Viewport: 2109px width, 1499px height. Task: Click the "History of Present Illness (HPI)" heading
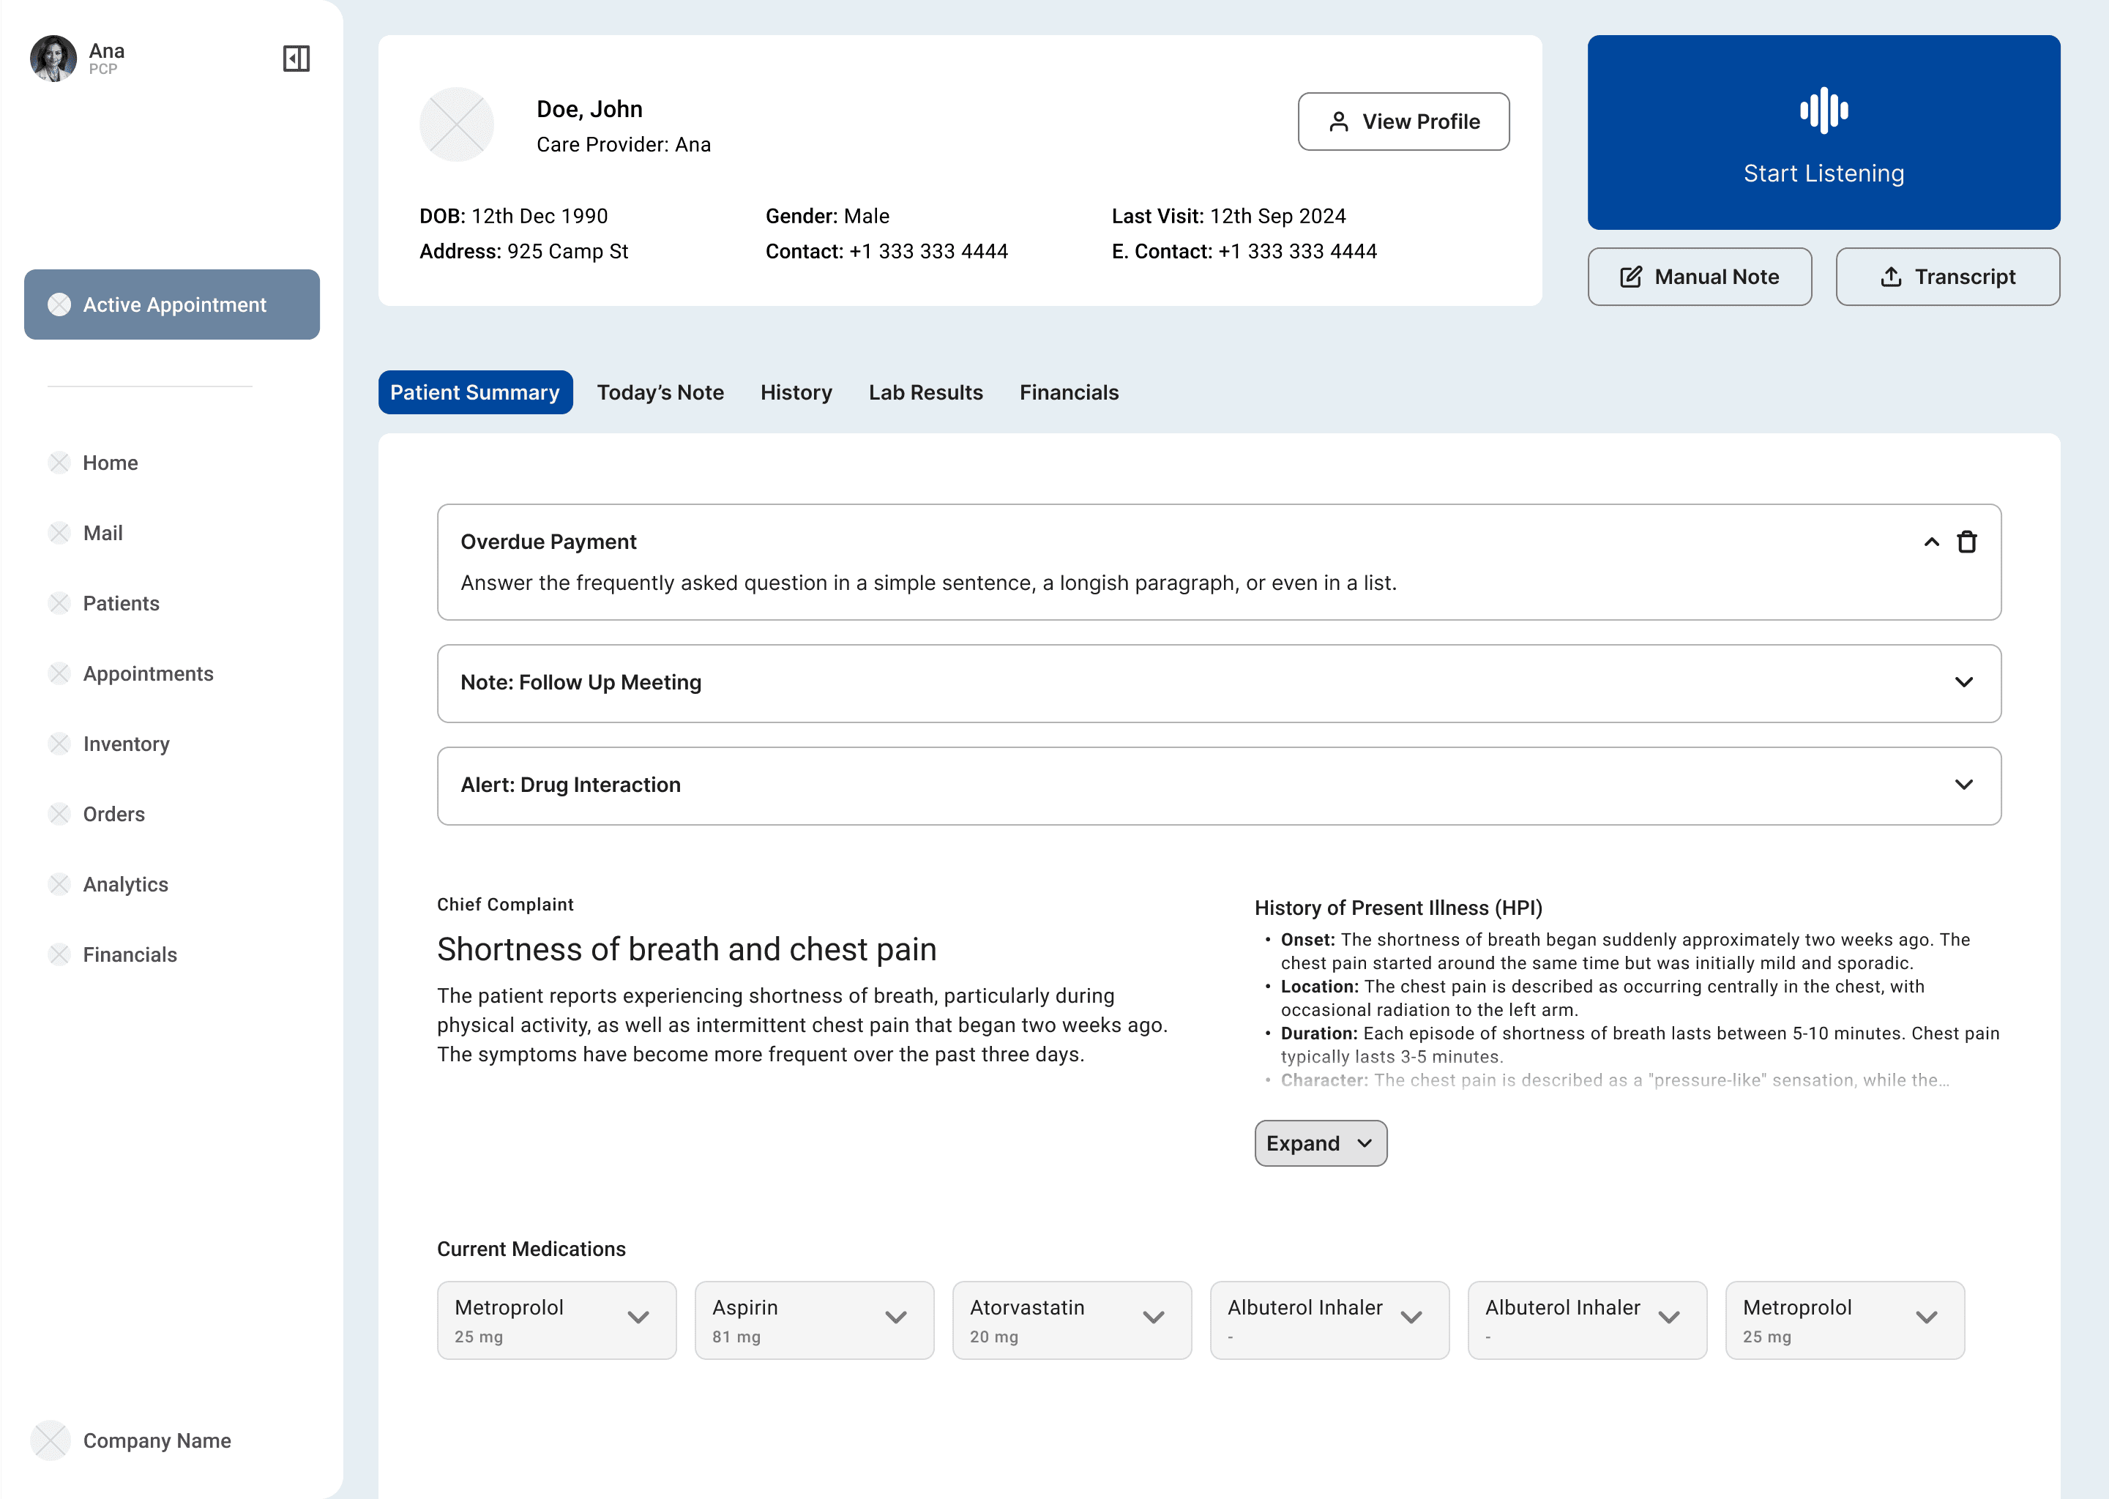coord(1398,908)
